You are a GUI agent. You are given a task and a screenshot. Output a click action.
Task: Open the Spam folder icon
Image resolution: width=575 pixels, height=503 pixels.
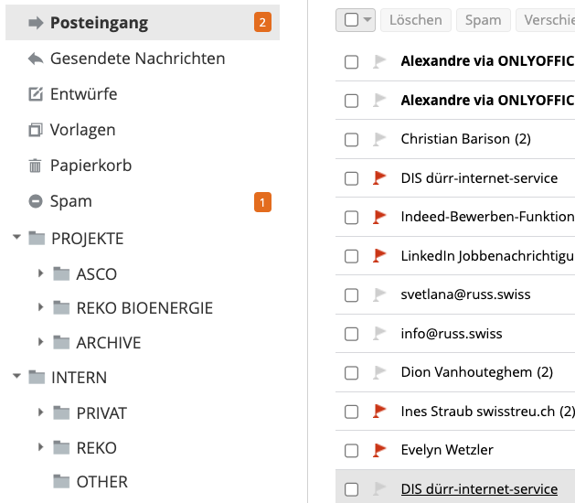tap(36, 201)
